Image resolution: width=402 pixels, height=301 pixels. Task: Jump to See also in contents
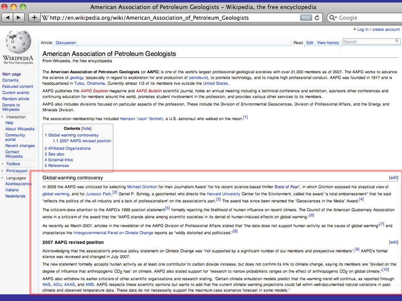coord(54,154)
